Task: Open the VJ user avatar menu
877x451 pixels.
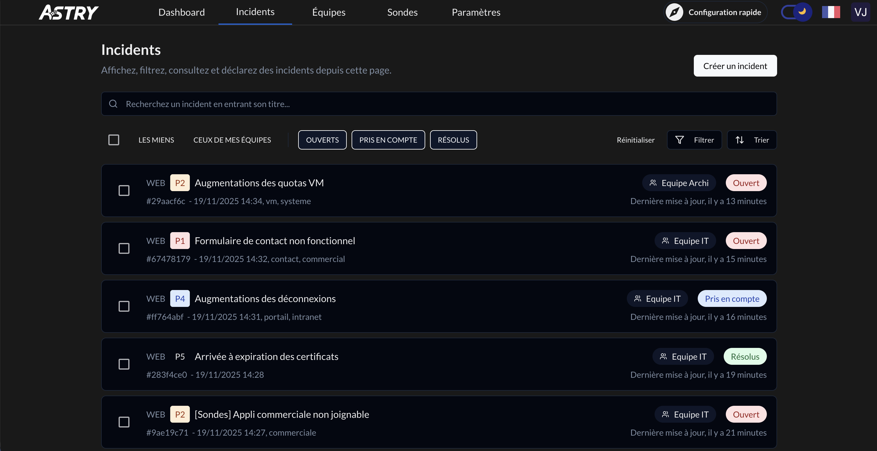Action: (x=860, y=12)
